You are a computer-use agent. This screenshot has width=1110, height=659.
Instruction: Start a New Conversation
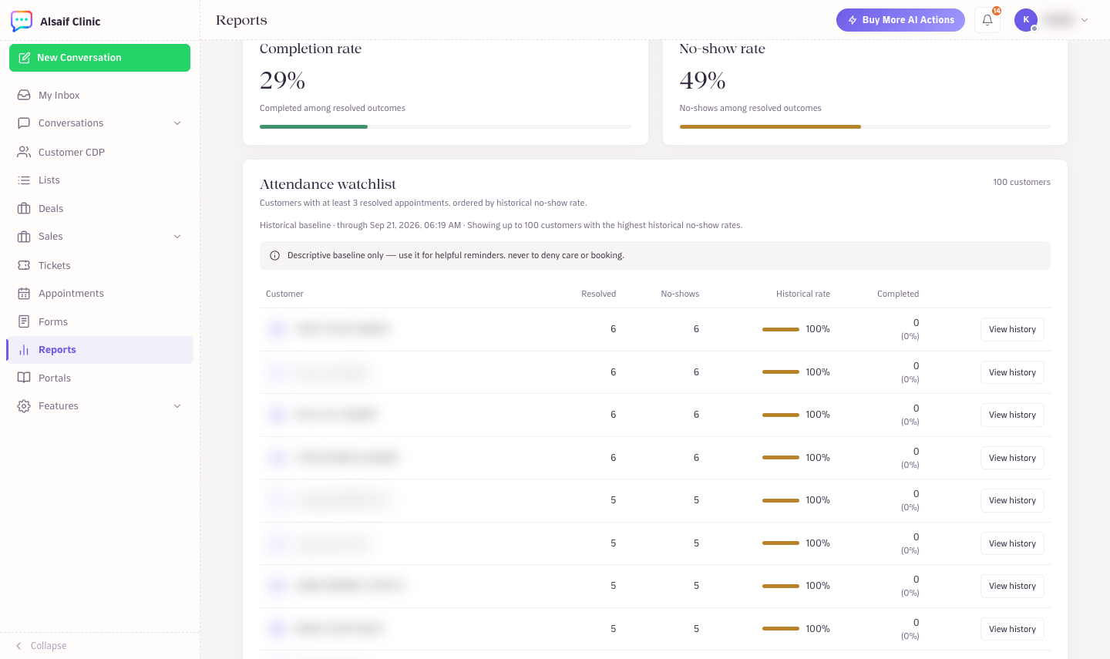tap(99, 58)
